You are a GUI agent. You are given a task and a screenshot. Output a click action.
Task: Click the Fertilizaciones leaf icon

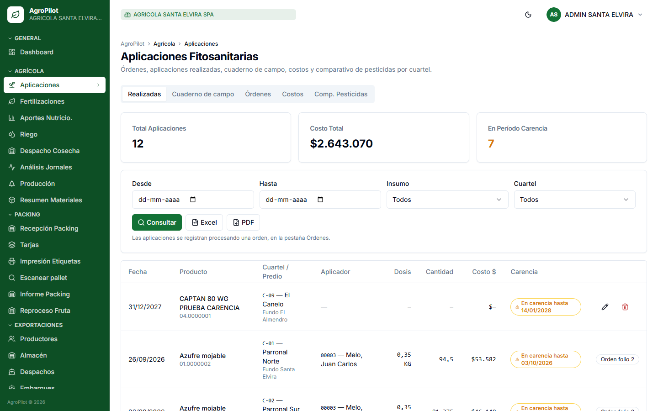pos(12,101)
